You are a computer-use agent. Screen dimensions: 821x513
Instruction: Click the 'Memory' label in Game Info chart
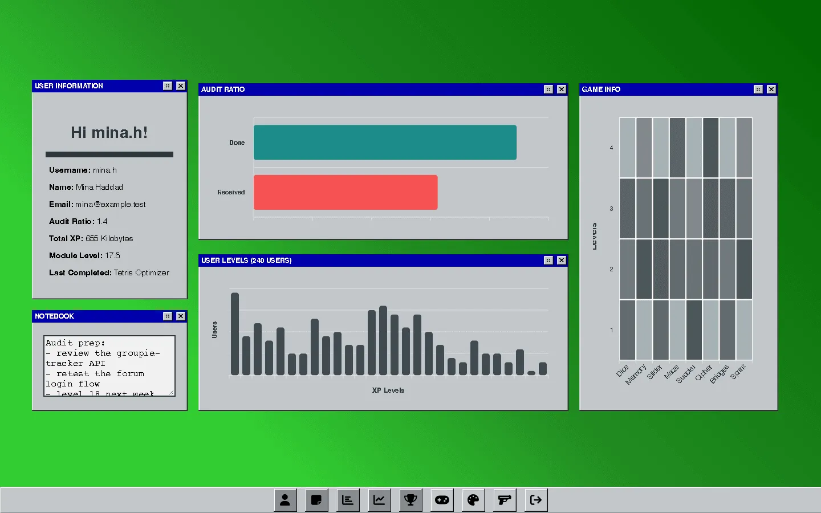tap(636, 374)
